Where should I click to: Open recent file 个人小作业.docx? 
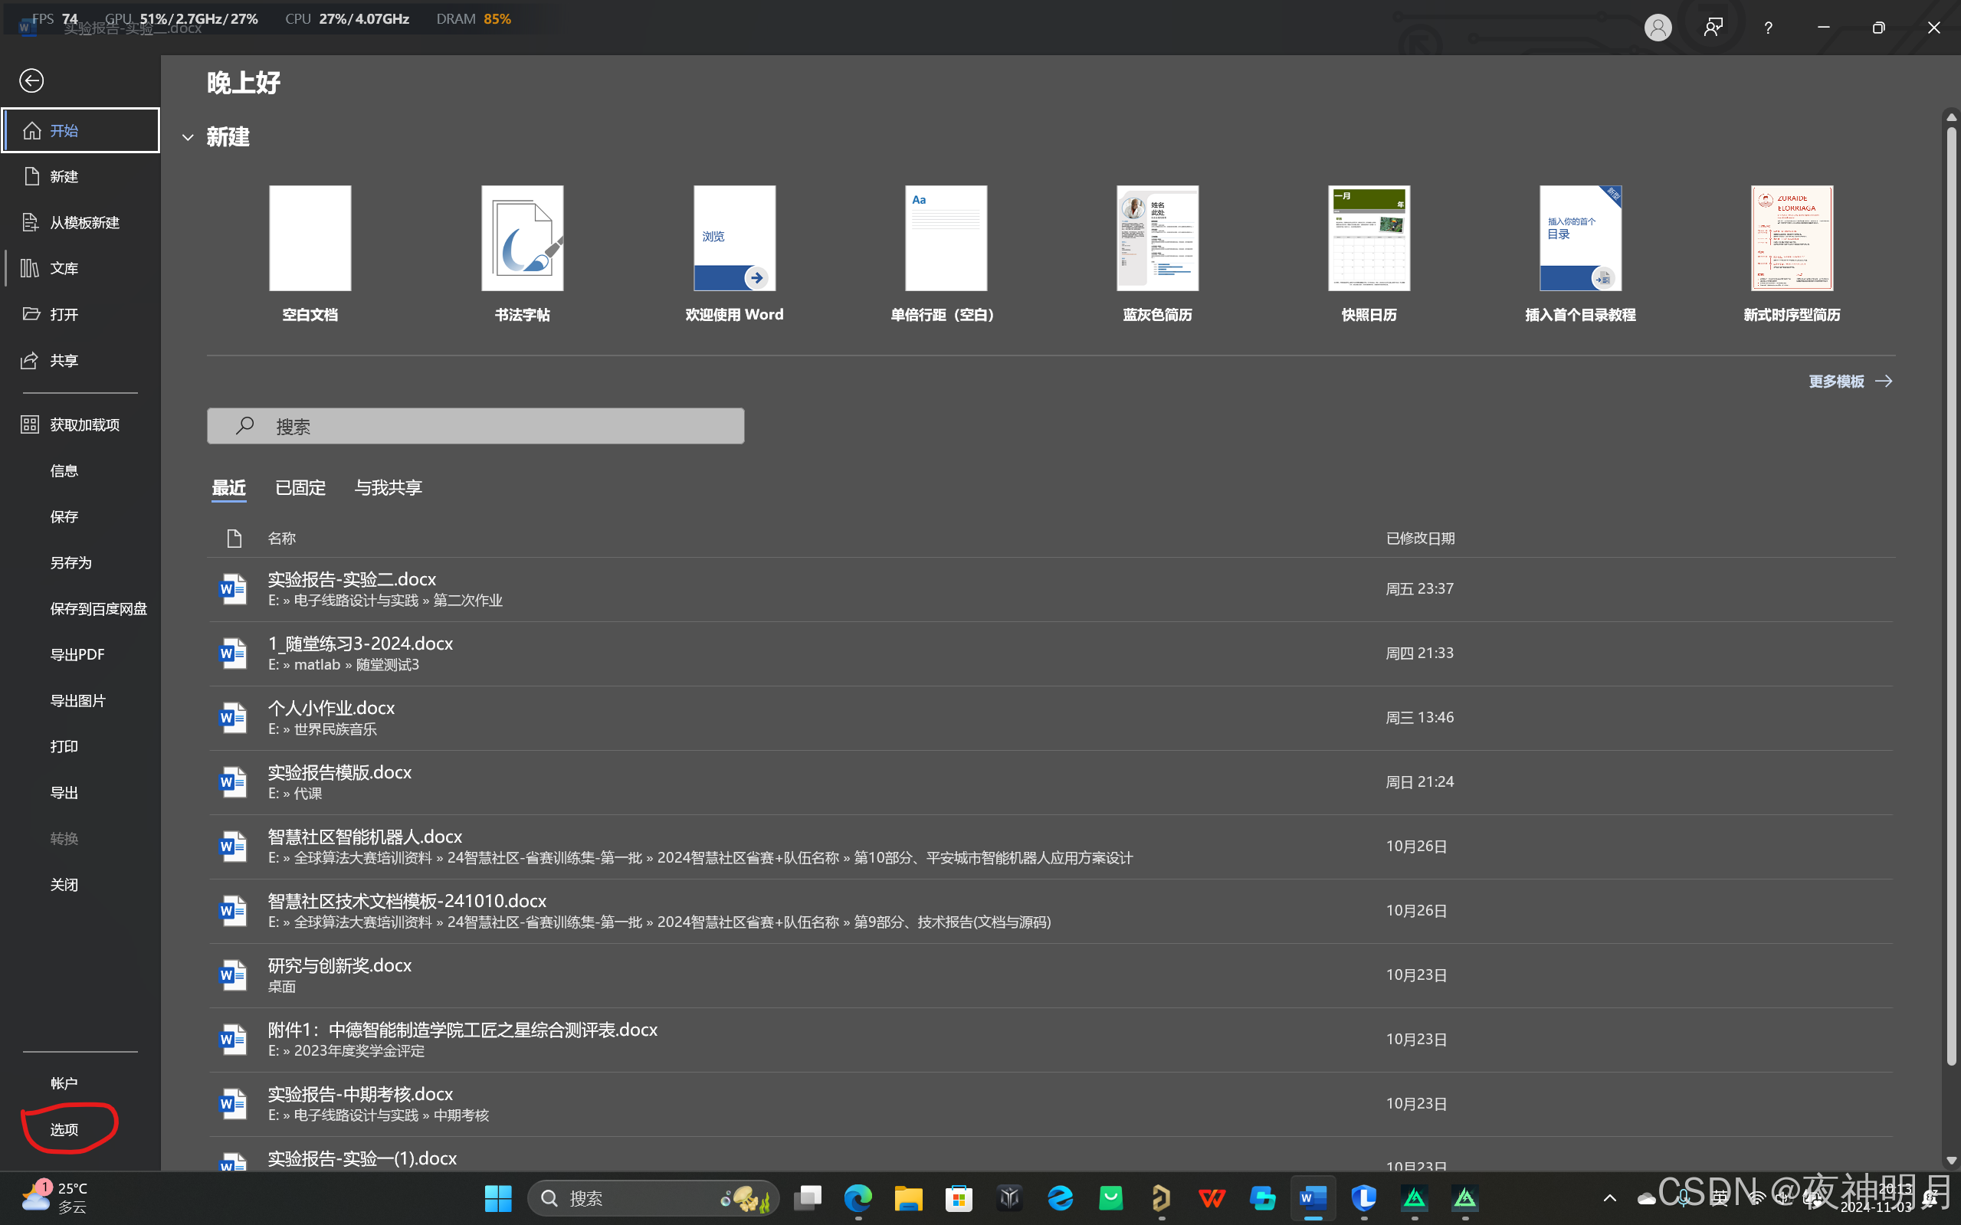[x=331, y=707]
